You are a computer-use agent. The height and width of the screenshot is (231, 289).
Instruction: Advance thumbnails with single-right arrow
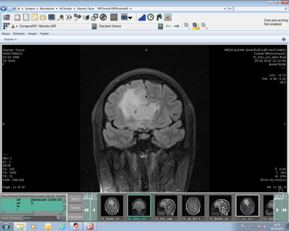(277, 210)
